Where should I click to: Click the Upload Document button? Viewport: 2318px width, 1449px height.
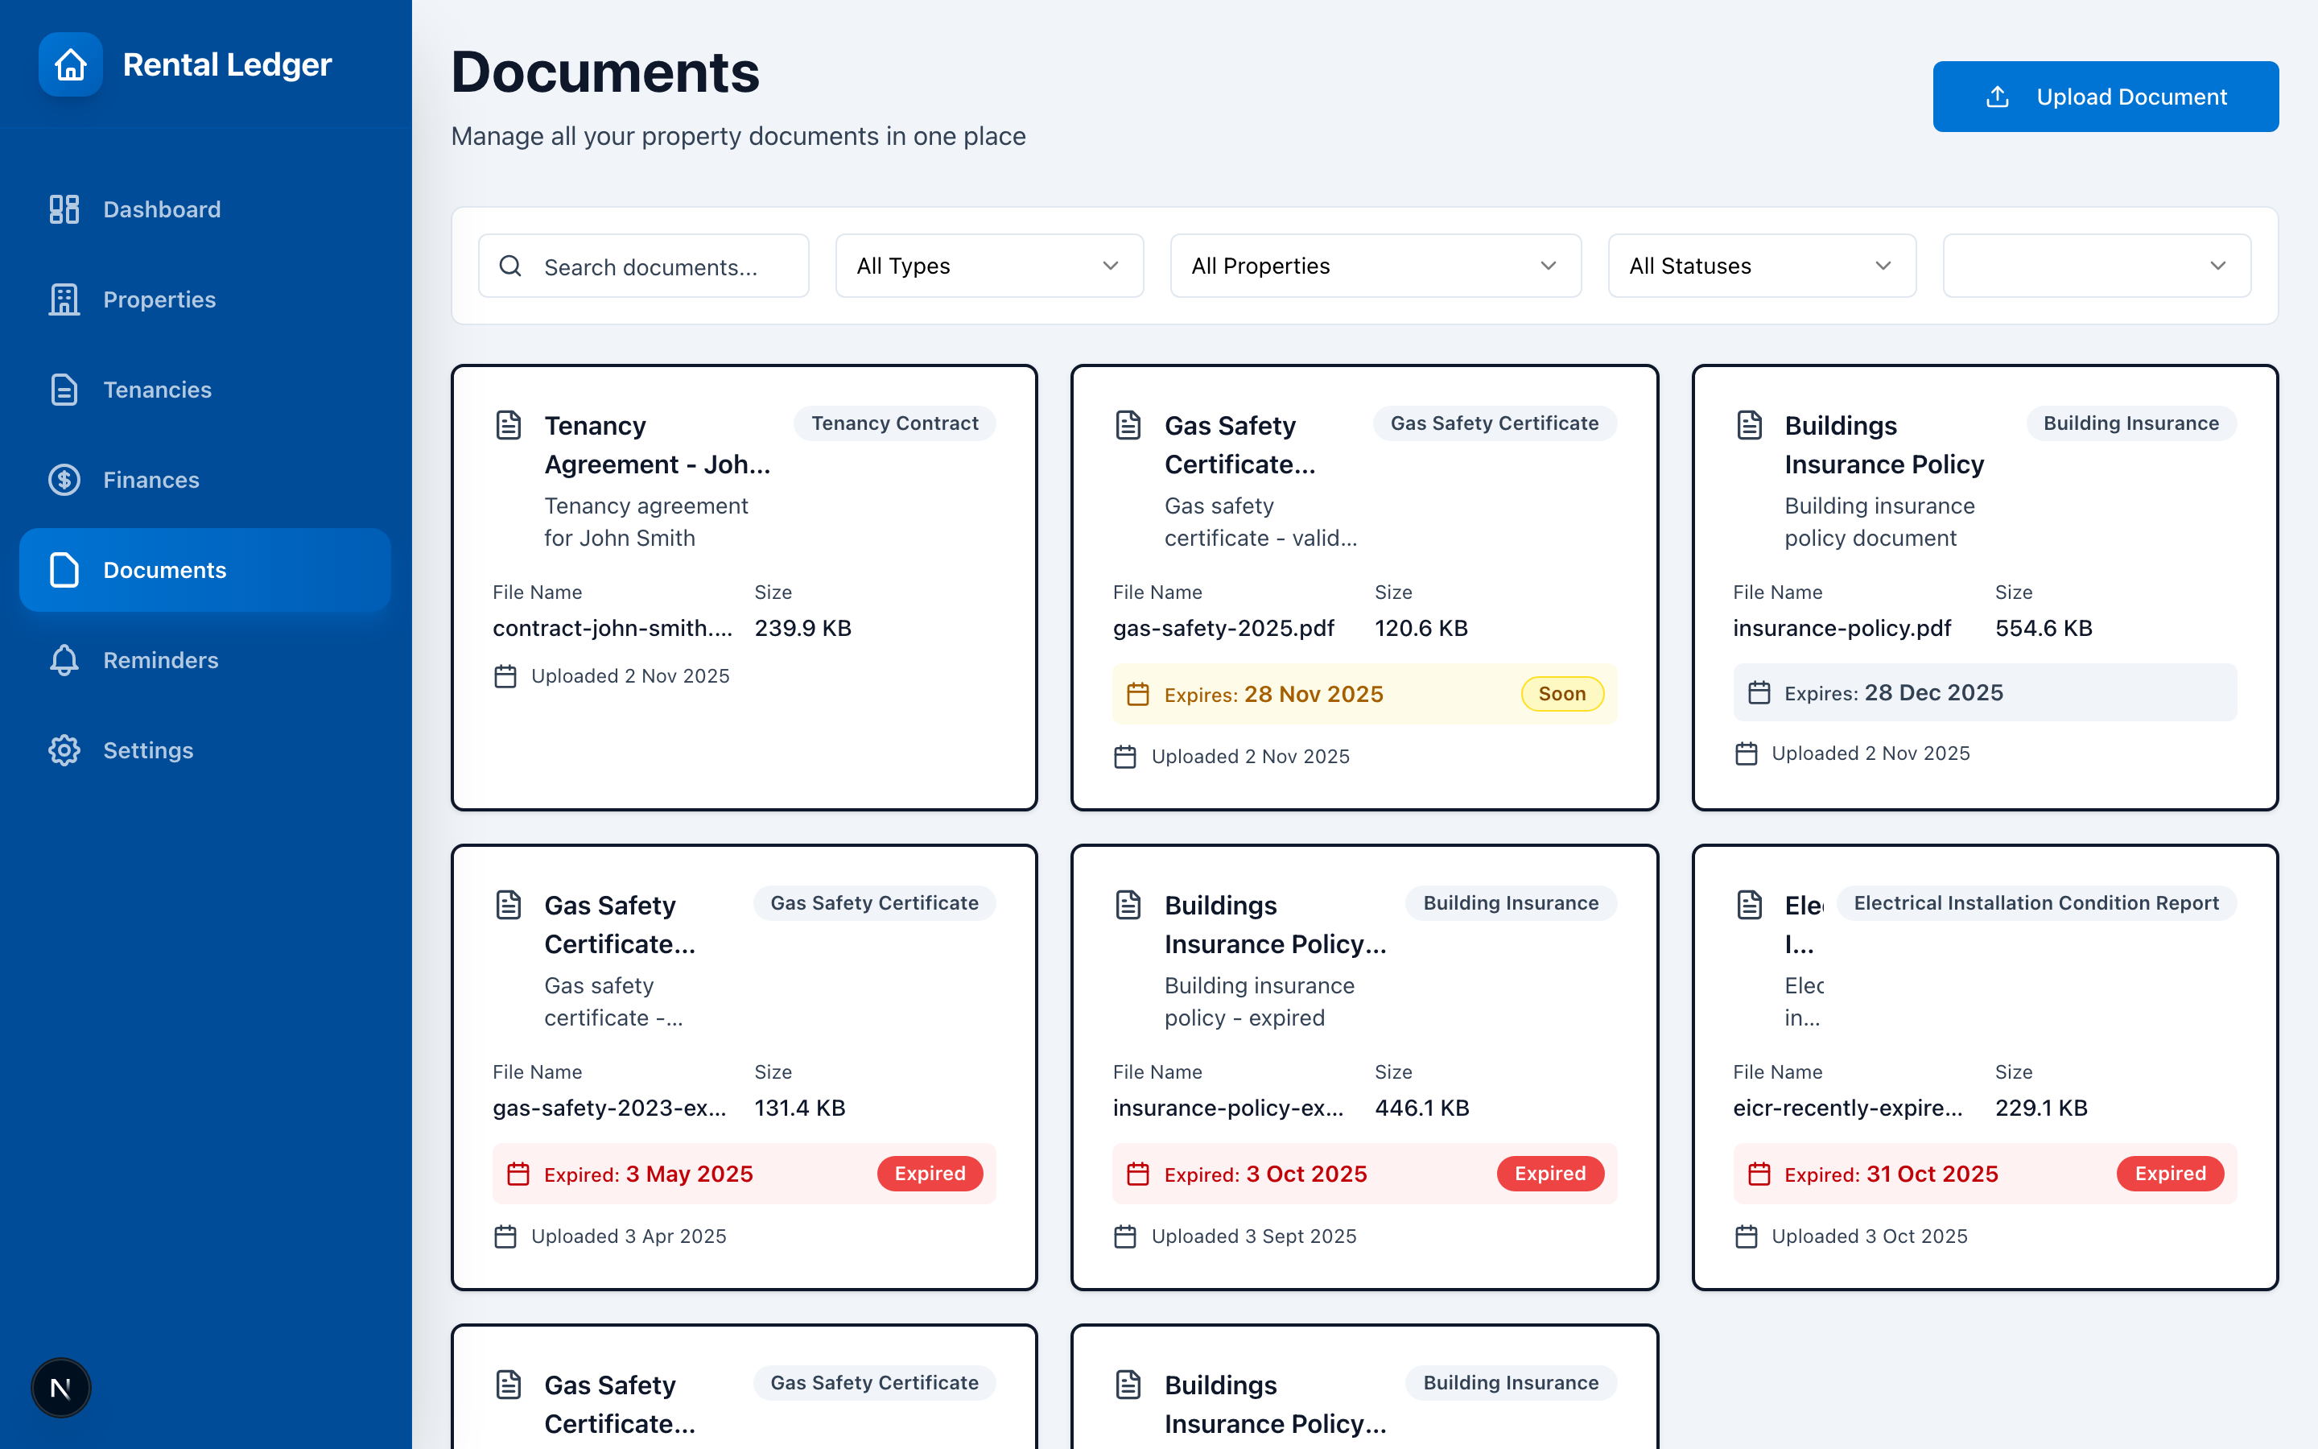point(2105,96)
